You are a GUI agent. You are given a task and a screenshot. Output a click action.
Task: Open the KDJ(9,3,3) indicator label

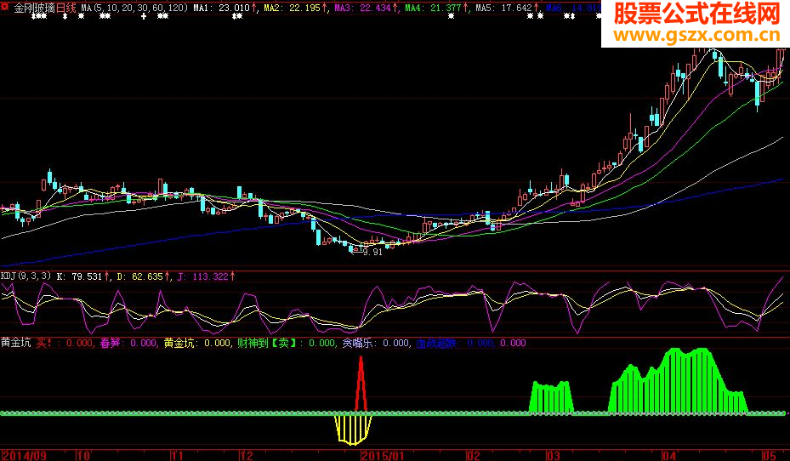point(26,276)
